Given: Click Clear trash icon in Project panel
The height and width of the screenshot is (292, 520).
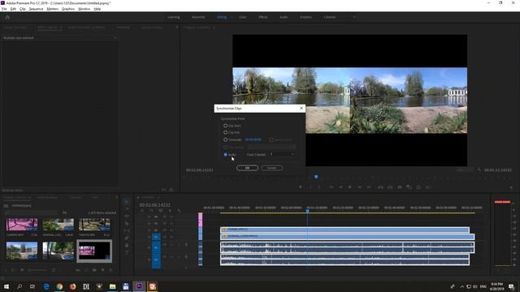Looking at the screenshot, I should click(110, 270).
